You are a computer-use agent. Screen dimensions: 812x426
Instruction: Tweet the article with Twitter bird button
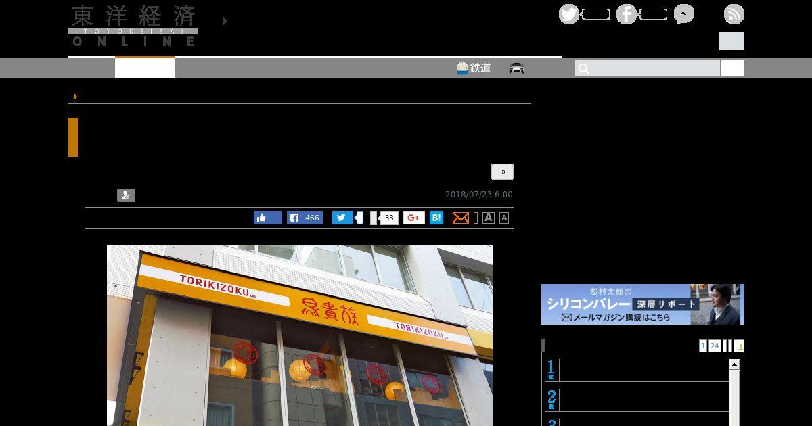click(342, 218)
